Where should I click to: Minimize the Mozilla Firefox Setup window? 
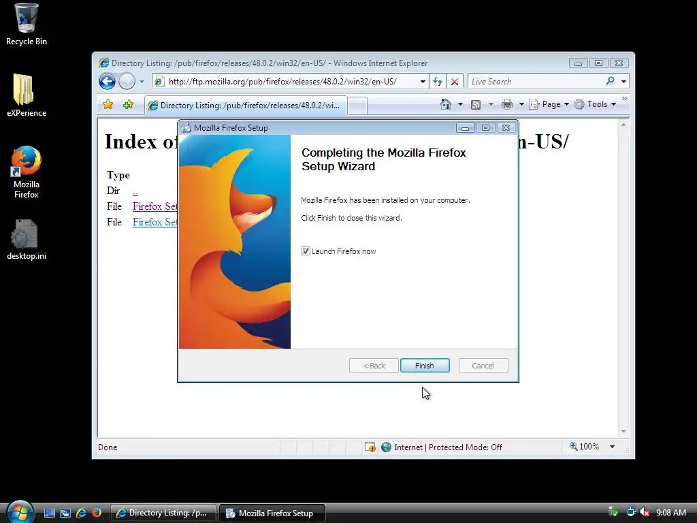point(465,128)
